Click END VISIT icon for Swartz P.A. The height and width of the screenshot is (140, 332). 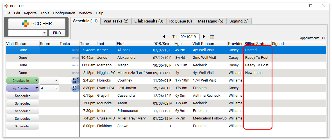tap(75, 88)
